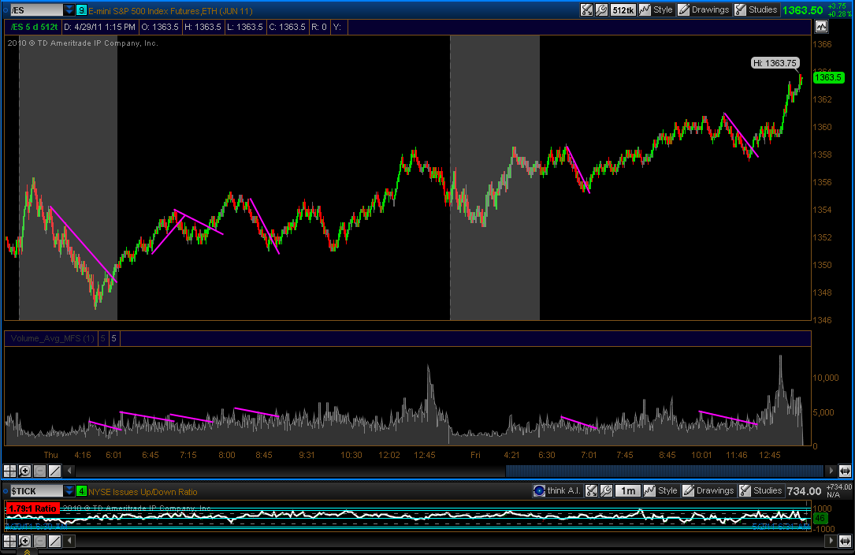This screenshot has width=855, height=555.
Task: Click the expand-width arrows icon on $TICK chart
Action: [x=846, y=541]
